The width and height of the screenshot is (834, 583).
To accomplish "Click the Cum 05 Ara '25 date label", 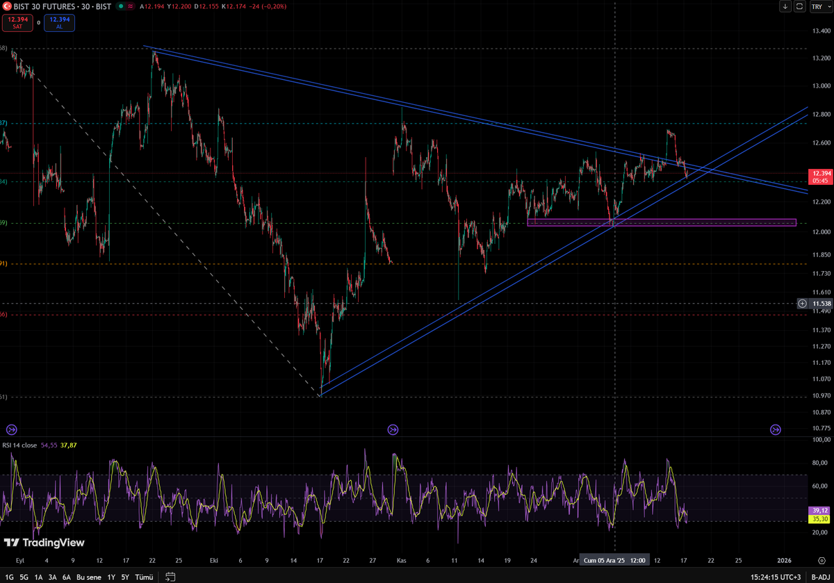I will (x=616, y=560).
